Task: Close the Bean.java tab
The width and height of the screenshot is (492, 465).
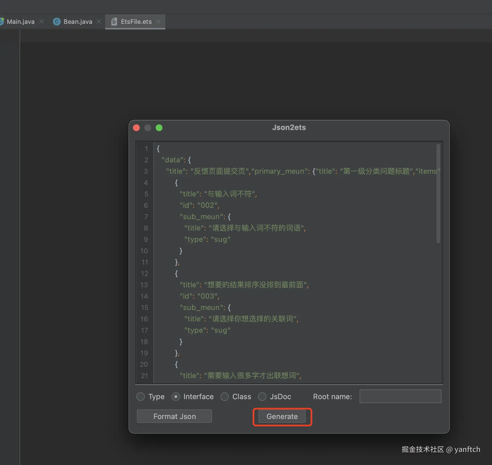Action: (99, 22)
